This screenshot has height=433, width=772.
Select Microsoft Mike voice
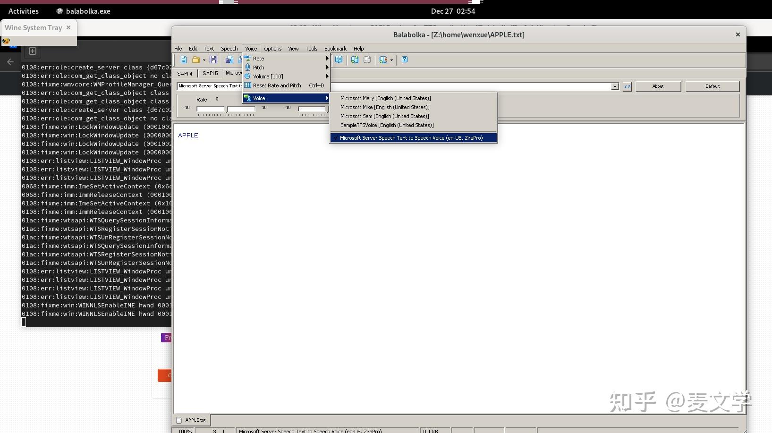click(x=414, y=107)
